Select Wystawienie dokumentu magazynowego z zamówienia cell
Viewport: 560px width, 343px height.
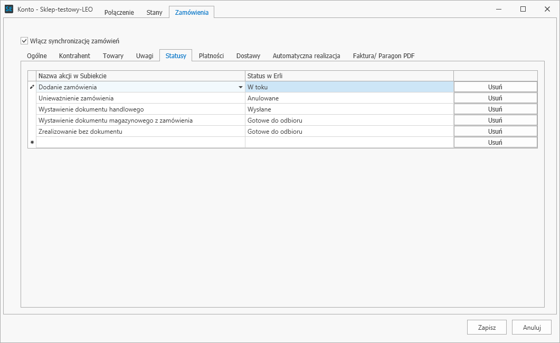(x=141, y=120)
